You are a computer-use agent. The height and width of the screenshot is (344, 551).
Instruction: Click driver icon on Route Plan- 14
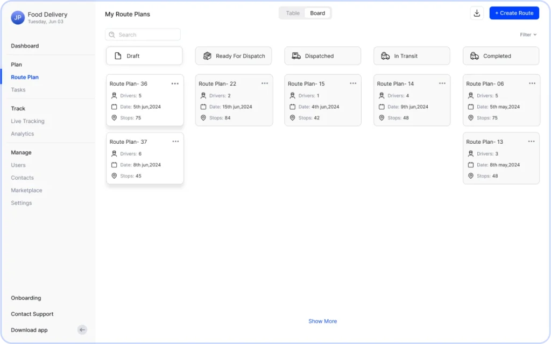(382, 95)
